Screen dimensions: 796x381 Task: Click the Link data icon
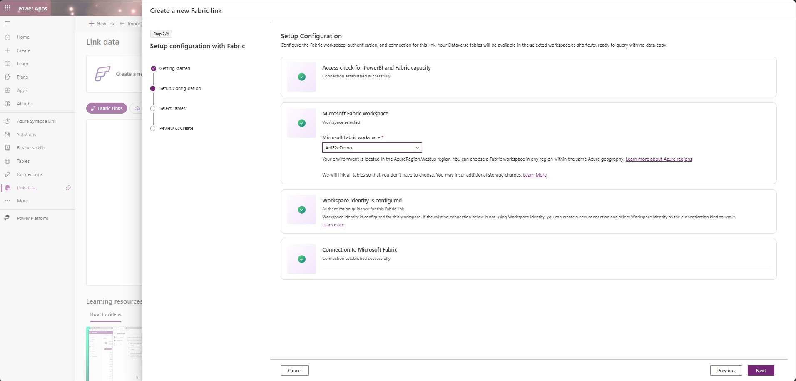7,188
